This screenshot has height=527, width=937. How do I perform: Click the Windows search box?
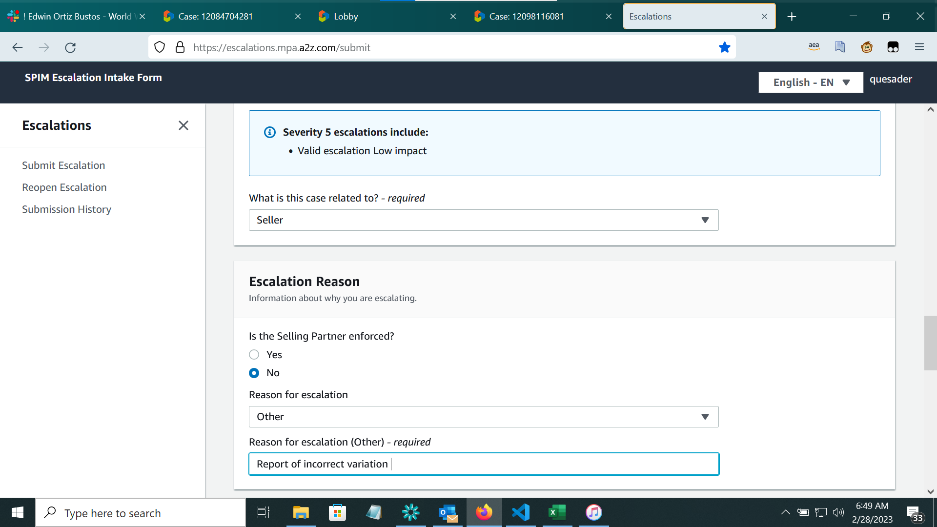tap(141, 513)
